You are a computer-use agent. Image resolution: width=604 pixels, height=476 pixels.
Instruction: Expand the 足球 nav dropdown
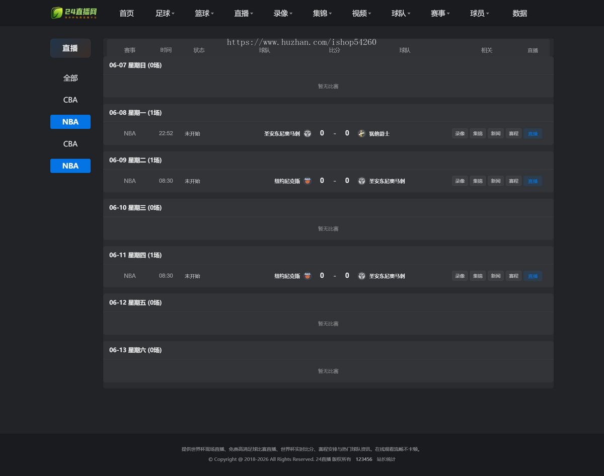[165, 13]
